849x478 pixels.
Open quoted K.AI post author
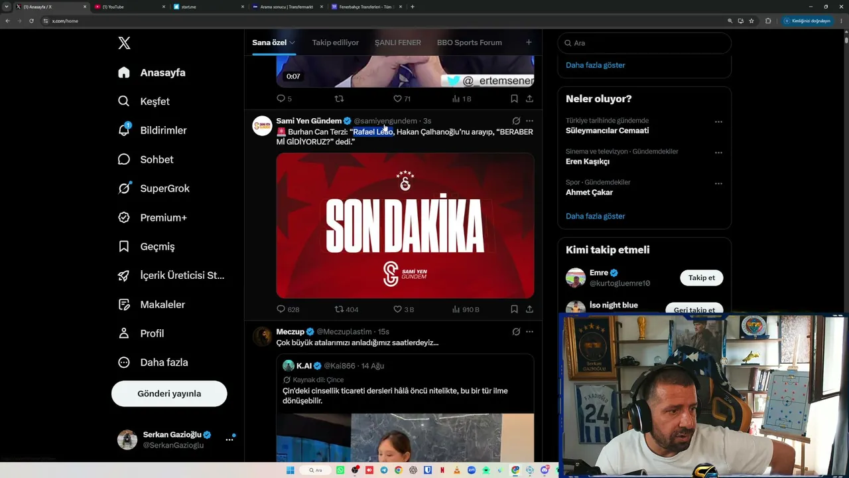click(304, 366)
